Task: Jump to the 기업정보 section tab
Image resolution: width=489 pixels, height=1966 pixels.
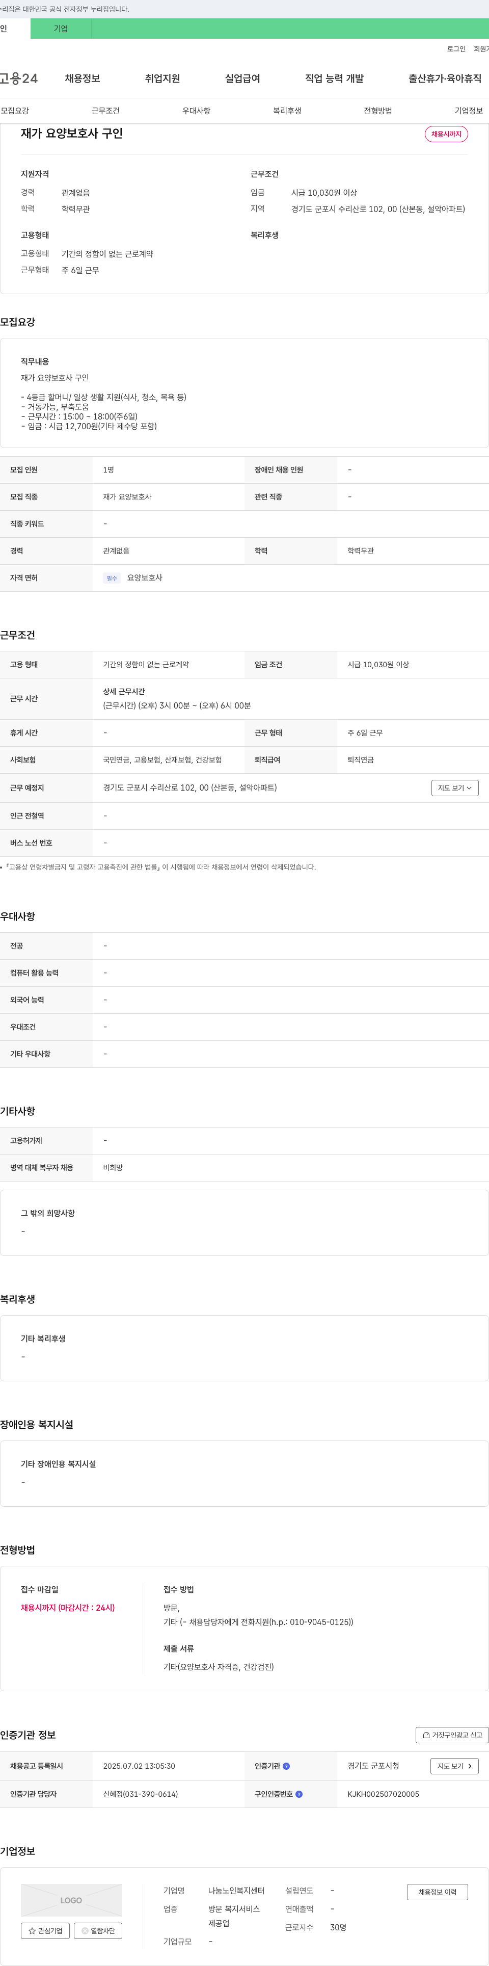Action: (469, 111)
